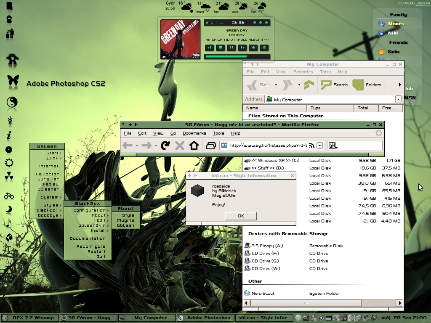Click the lightning bolt system tray icon
This screenshot has height=323, width=431.
[321, 318]
